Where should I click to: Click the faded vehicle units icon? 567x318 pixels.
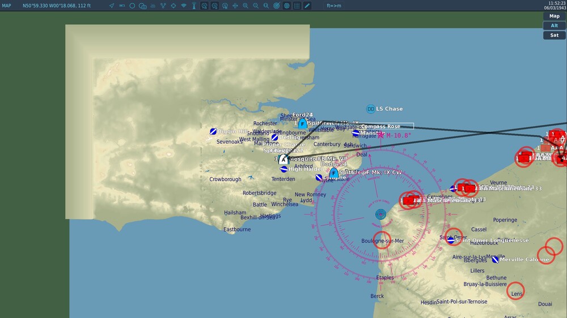point(153,6)
